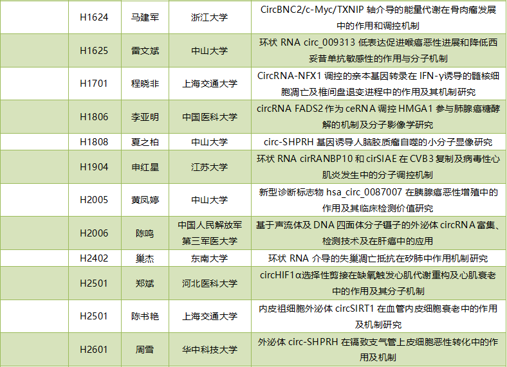Viewport: 507px width, 367px height.
Task: Select 中山大学 in the H1808 row
Action: pyautogui.click(x=210, y=142)
